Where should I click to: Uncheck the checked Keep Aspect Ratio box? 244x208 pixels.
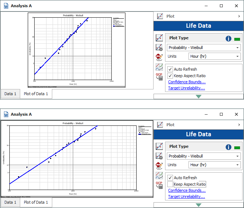(170, 76)
